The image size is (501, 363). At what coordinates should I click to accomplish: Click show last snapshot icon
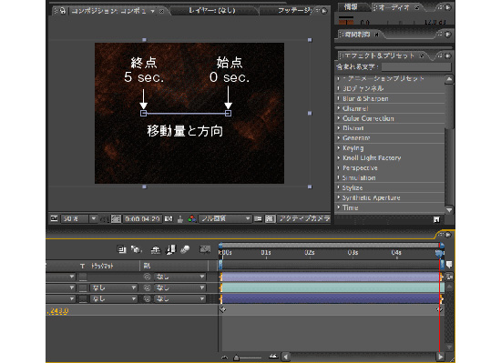point(180,219)
